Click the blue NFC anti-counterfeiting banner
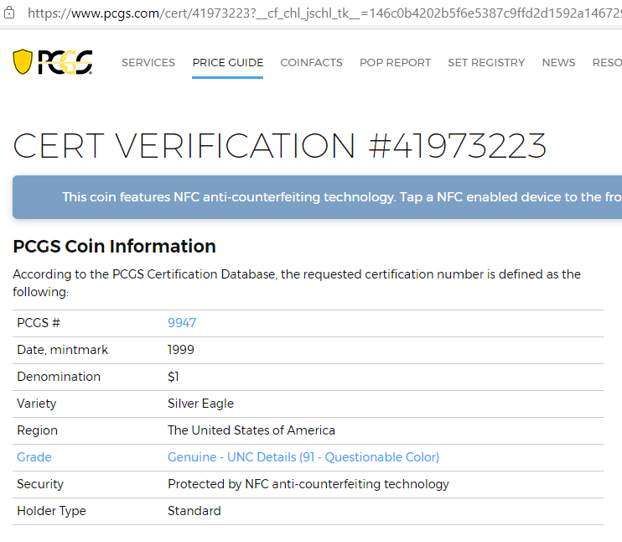Image resolution: width=622 pixels, height=542 pixels. tap(318, 197)
